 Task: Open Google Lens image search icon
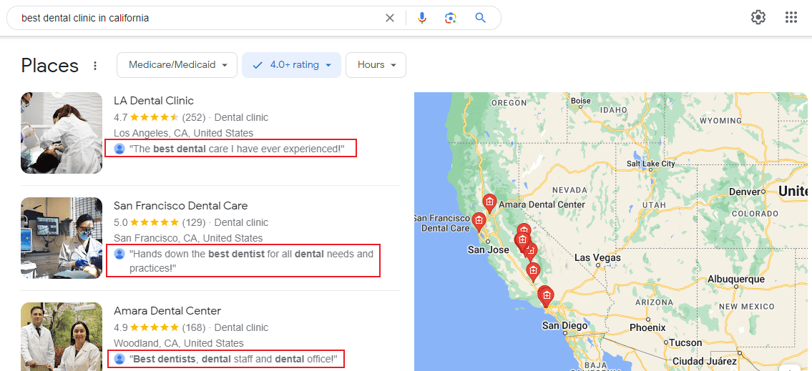click(x=451, y=18)
